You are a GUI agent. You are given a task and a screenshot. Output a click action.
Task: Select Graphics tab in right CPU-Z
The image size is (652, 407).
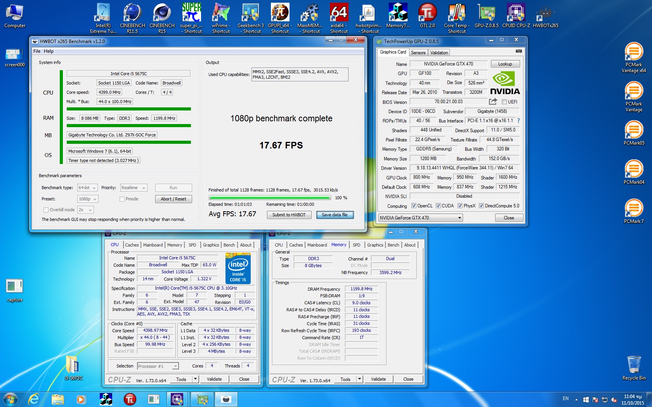click(375, 245)
